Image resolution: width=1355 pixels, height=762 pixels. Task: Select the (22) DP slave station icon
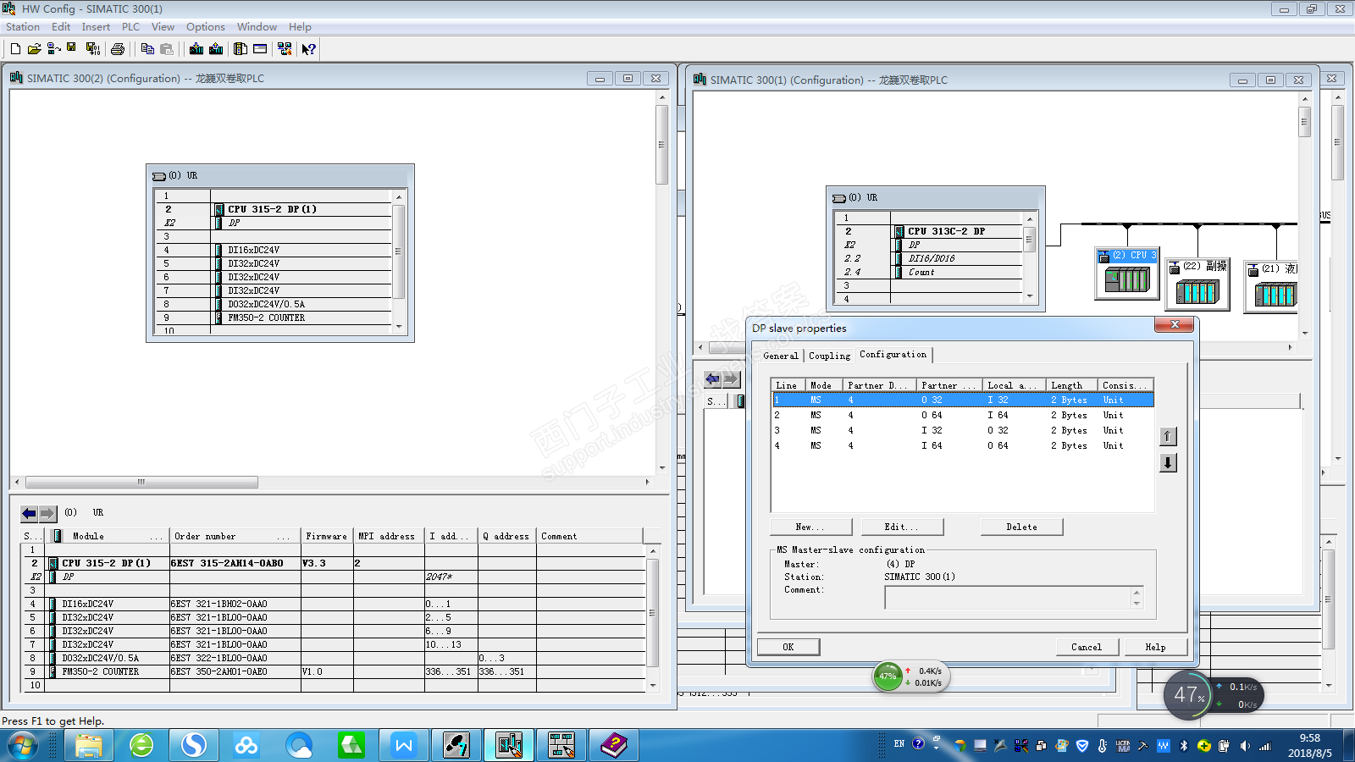1198,285
